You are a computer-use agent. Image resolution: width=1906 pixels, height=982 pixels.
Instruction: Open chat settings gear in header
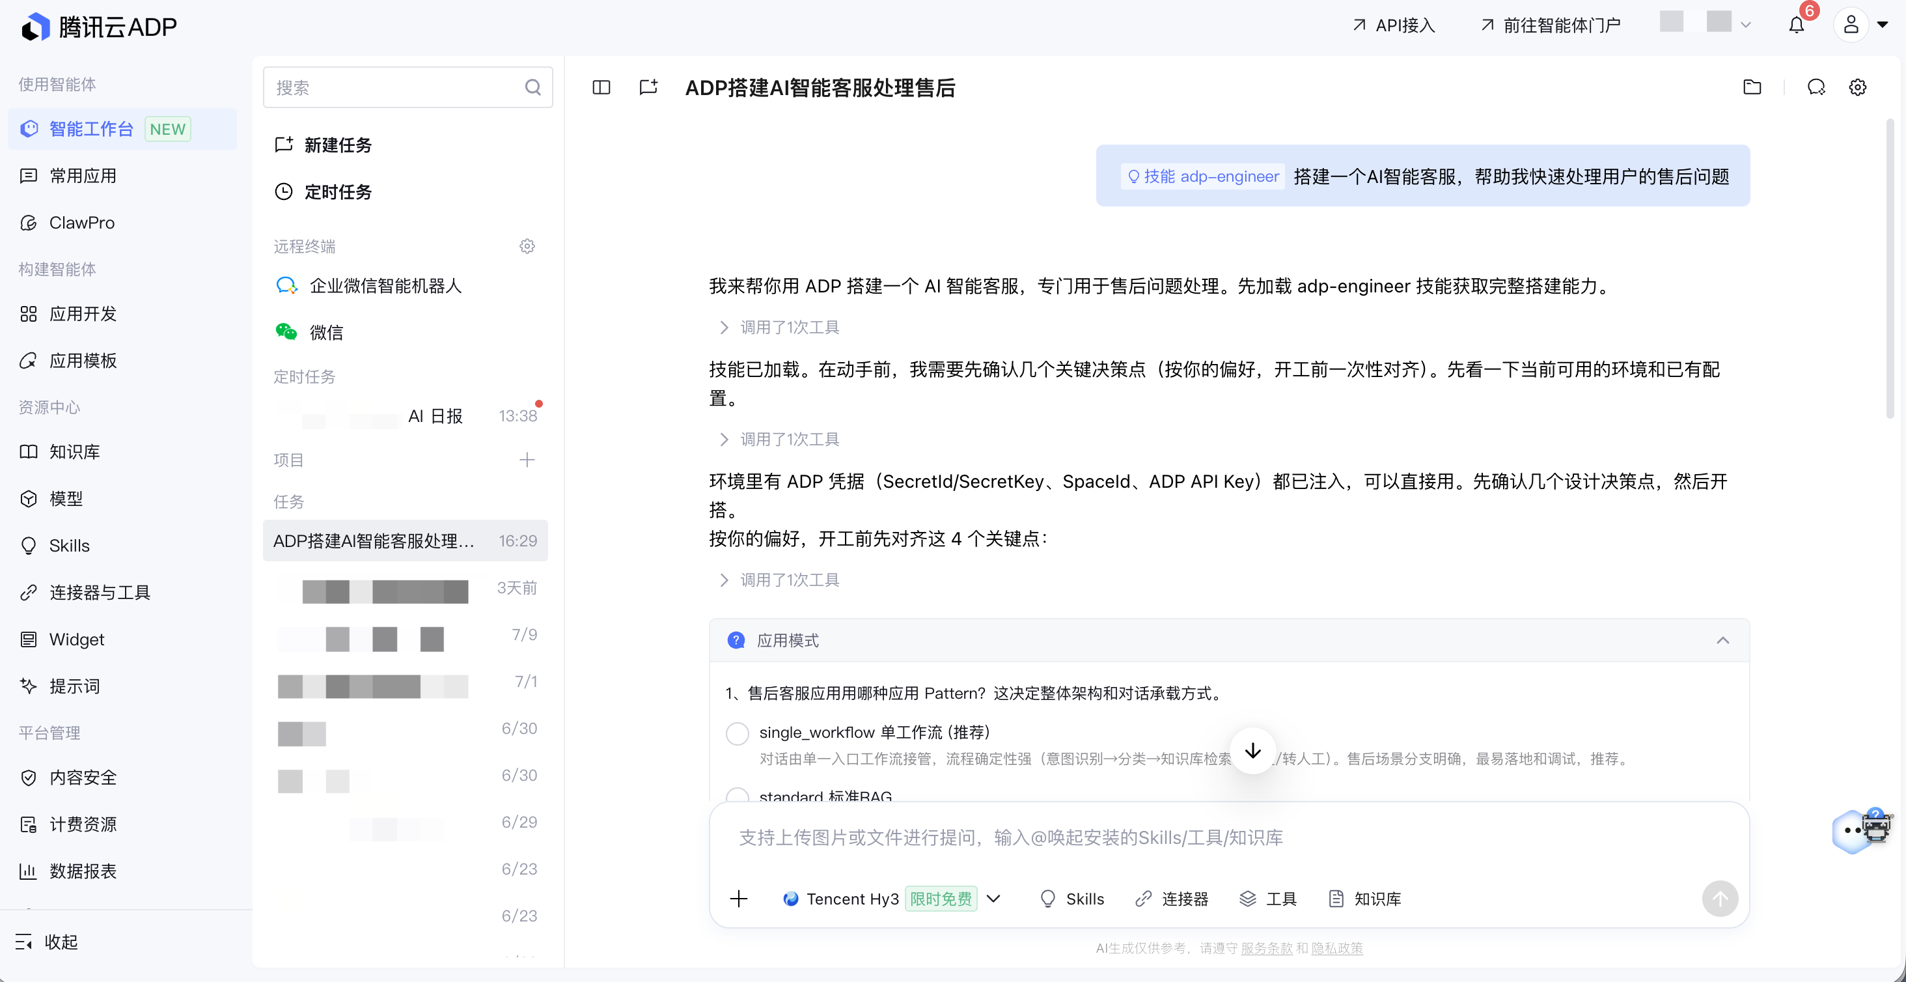pos(1858,87)
